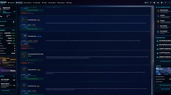Toggle the planet panel square button

[x=14, y=22]
